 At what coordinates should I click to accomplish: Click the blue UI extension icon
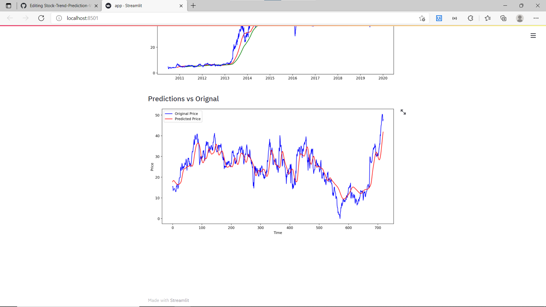point(439,18)
